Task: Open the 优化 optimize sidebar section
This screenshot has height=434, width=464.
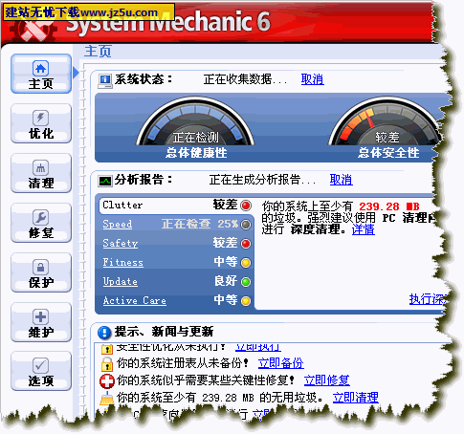Action: click(x=41, y=123)
